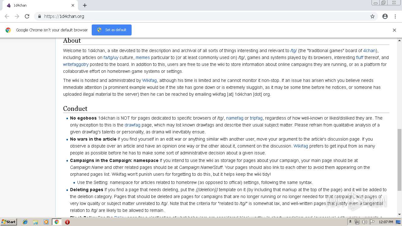Bookmark this page with the star icon
The image size is (402, 226).
372,16
